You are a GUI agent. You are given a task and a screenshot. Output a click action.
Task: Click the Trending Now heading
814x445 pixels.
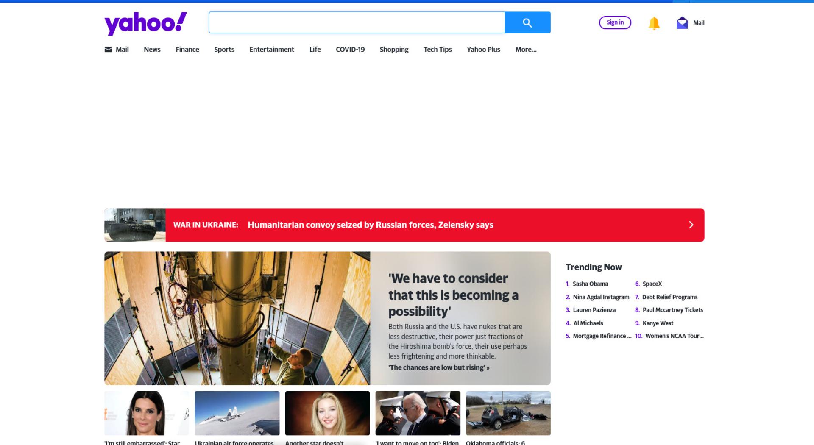[x=594, y=267]
